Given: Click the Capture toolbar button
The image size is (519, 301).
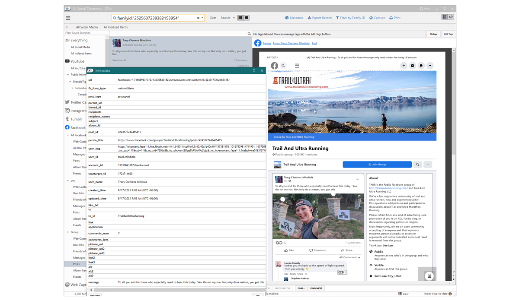Looking at the screenshot, I should [x=377, y=18].
